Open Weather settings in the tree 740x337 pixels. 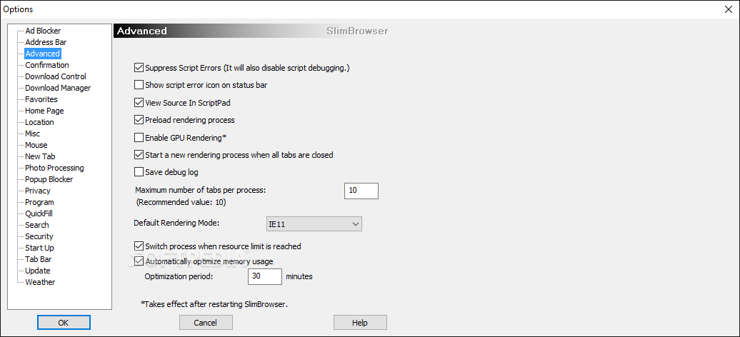[x=40, y=282]
